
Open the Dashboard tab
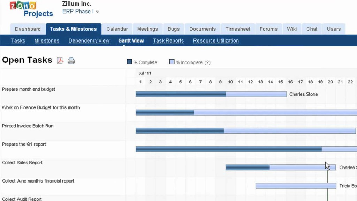(28, 29)
